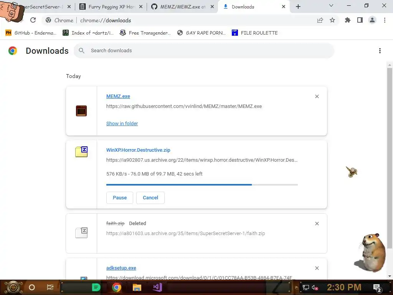The image size is (393, 295).
Task: Click the page vertical scrollbar thumb
Action: (x=390, y=158)
